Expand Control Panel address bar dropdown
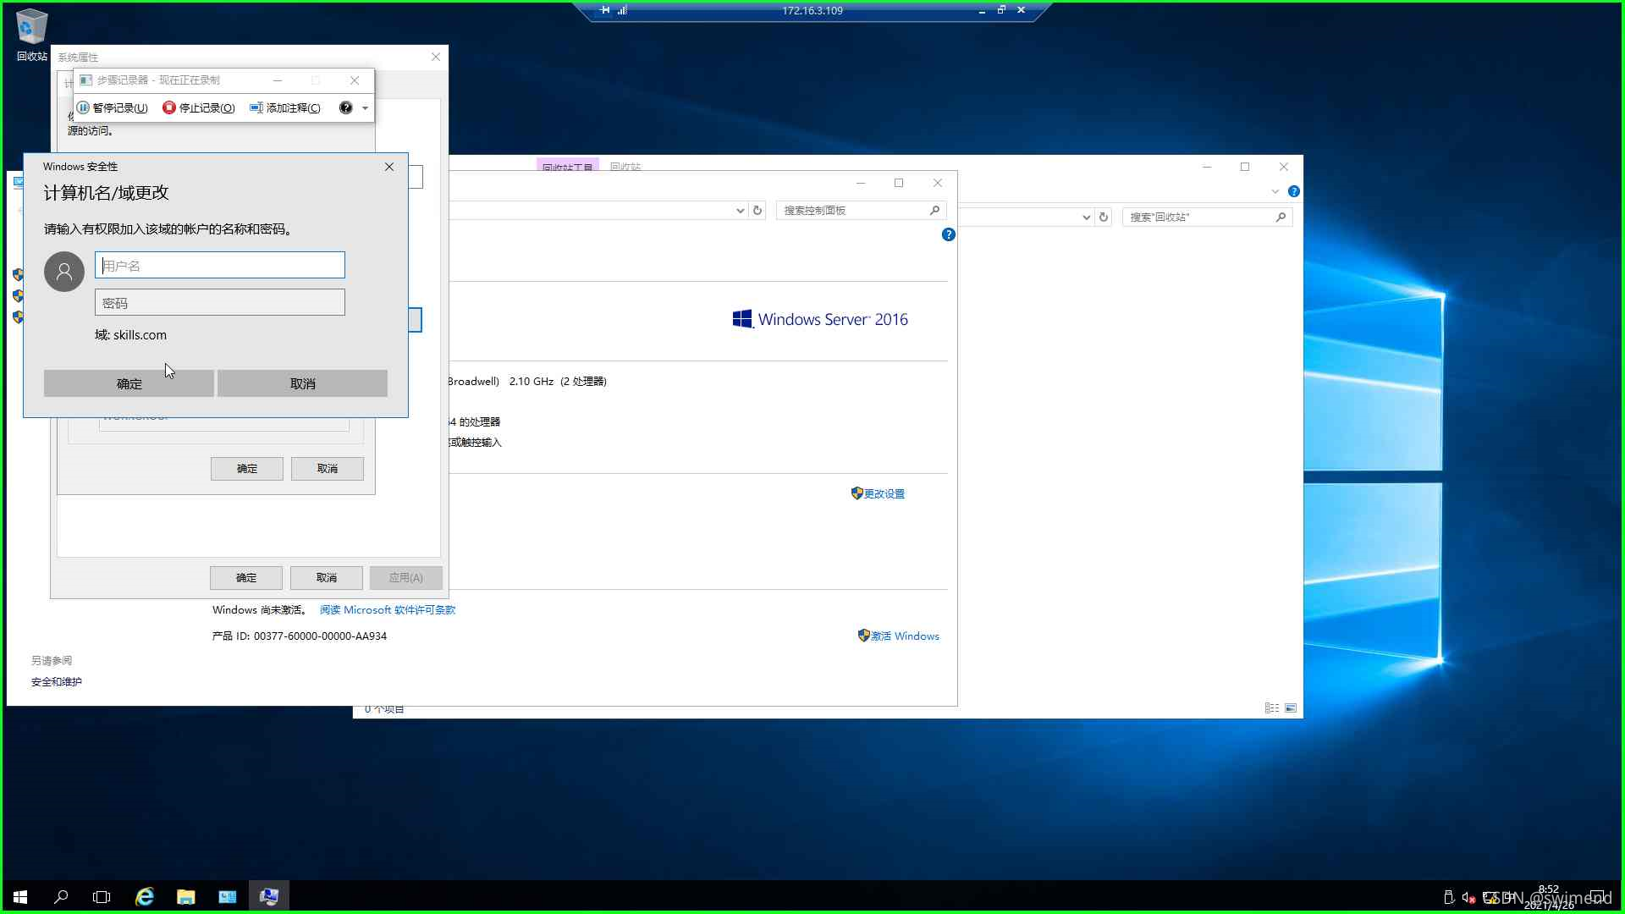This screenshot has width=1625, height=914. [x=740, y=210]
